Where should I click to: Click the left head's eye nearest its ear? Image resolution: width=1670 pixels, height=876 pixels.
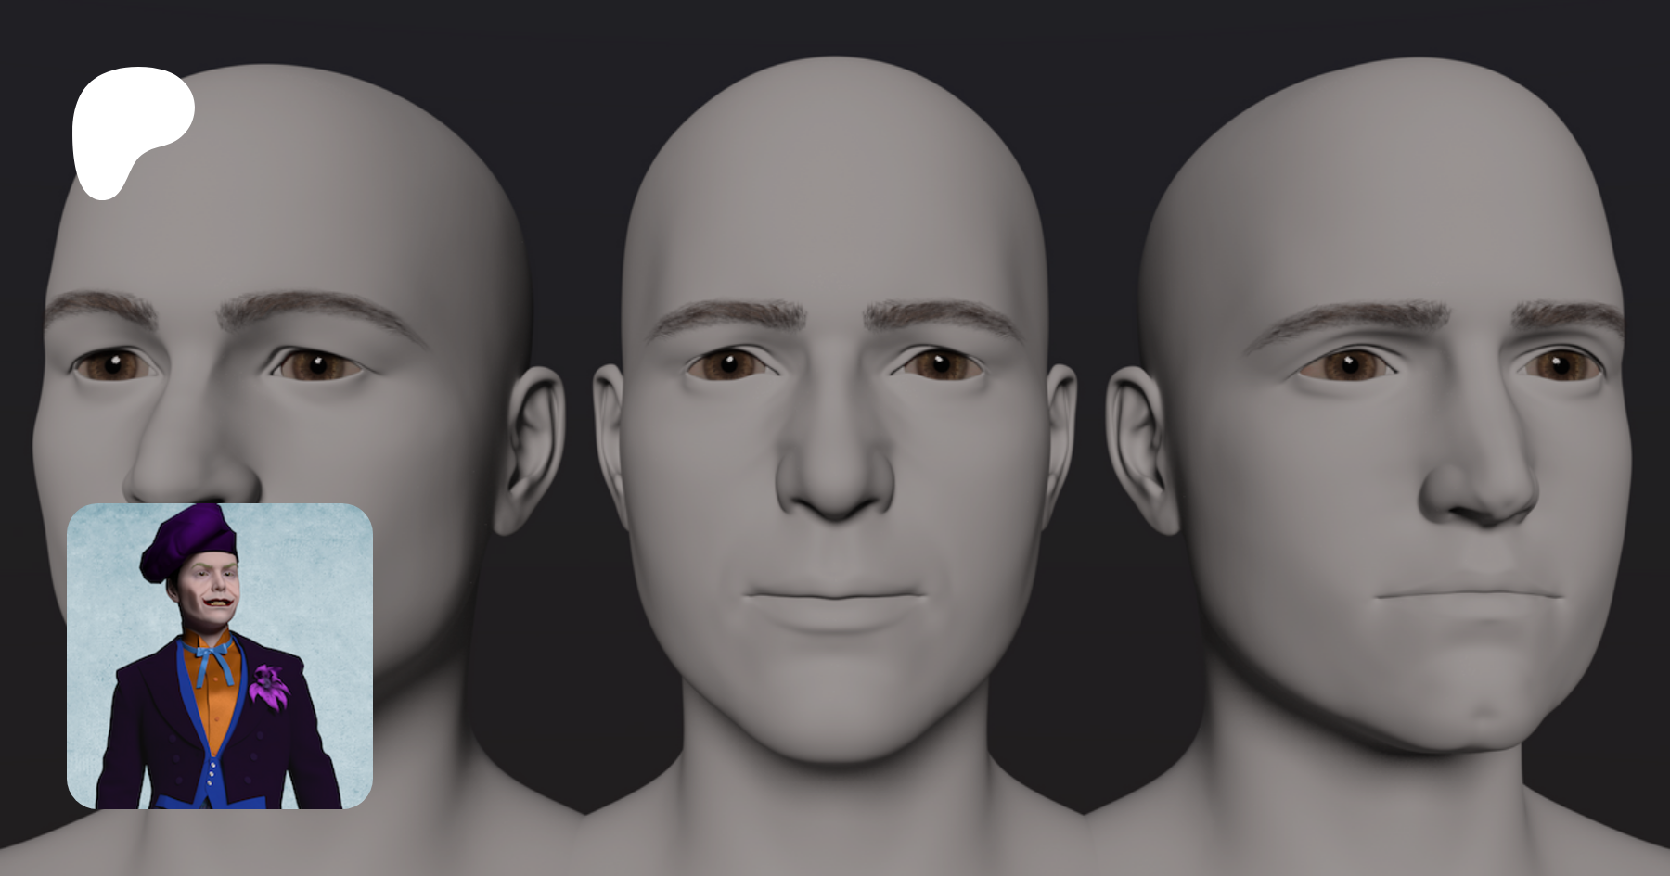[315, 365]
